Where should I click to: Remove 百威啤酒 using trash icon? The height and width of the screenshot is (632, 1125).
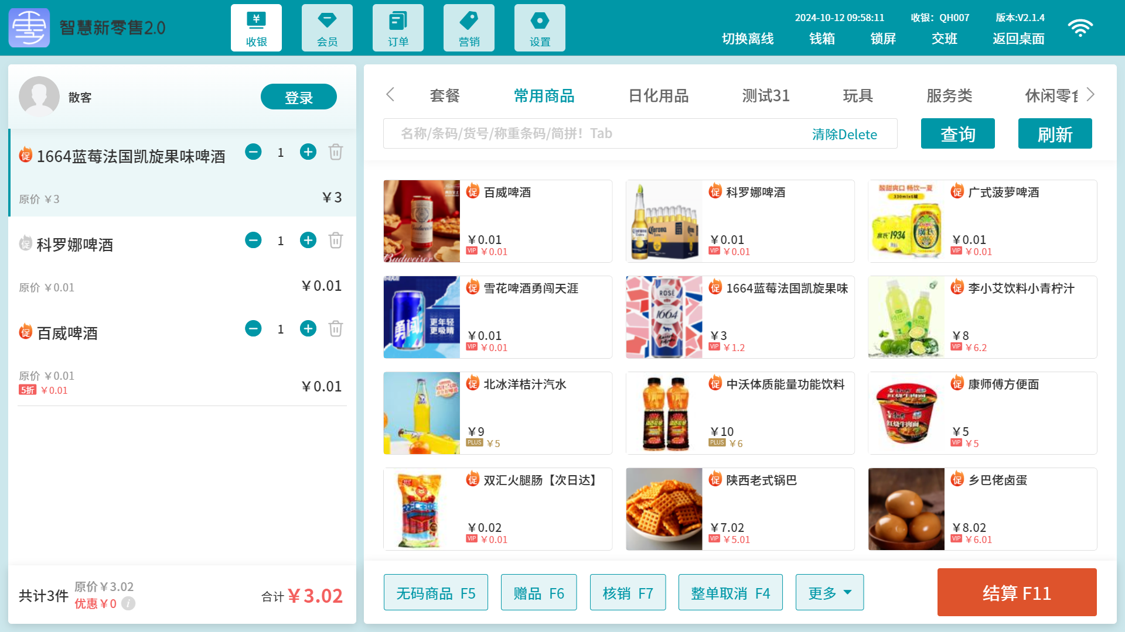(336, 329)
